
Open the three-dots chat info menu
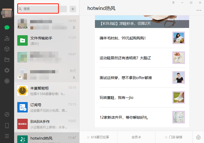[x=199, y=10]
